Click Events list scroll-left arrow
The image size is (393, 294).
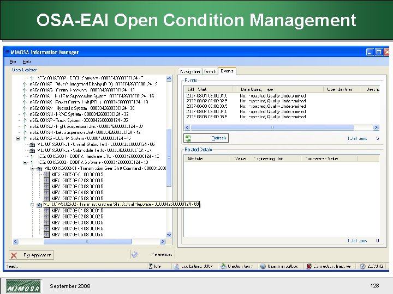[x=187, y=127]
